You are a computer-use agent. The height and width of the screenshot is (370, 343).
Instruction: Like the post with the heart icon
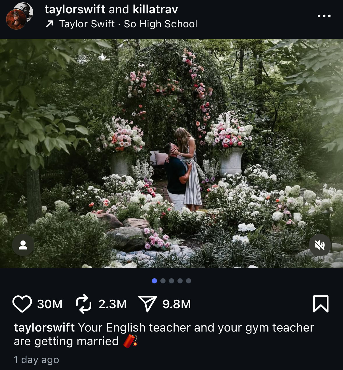[22, 304]
